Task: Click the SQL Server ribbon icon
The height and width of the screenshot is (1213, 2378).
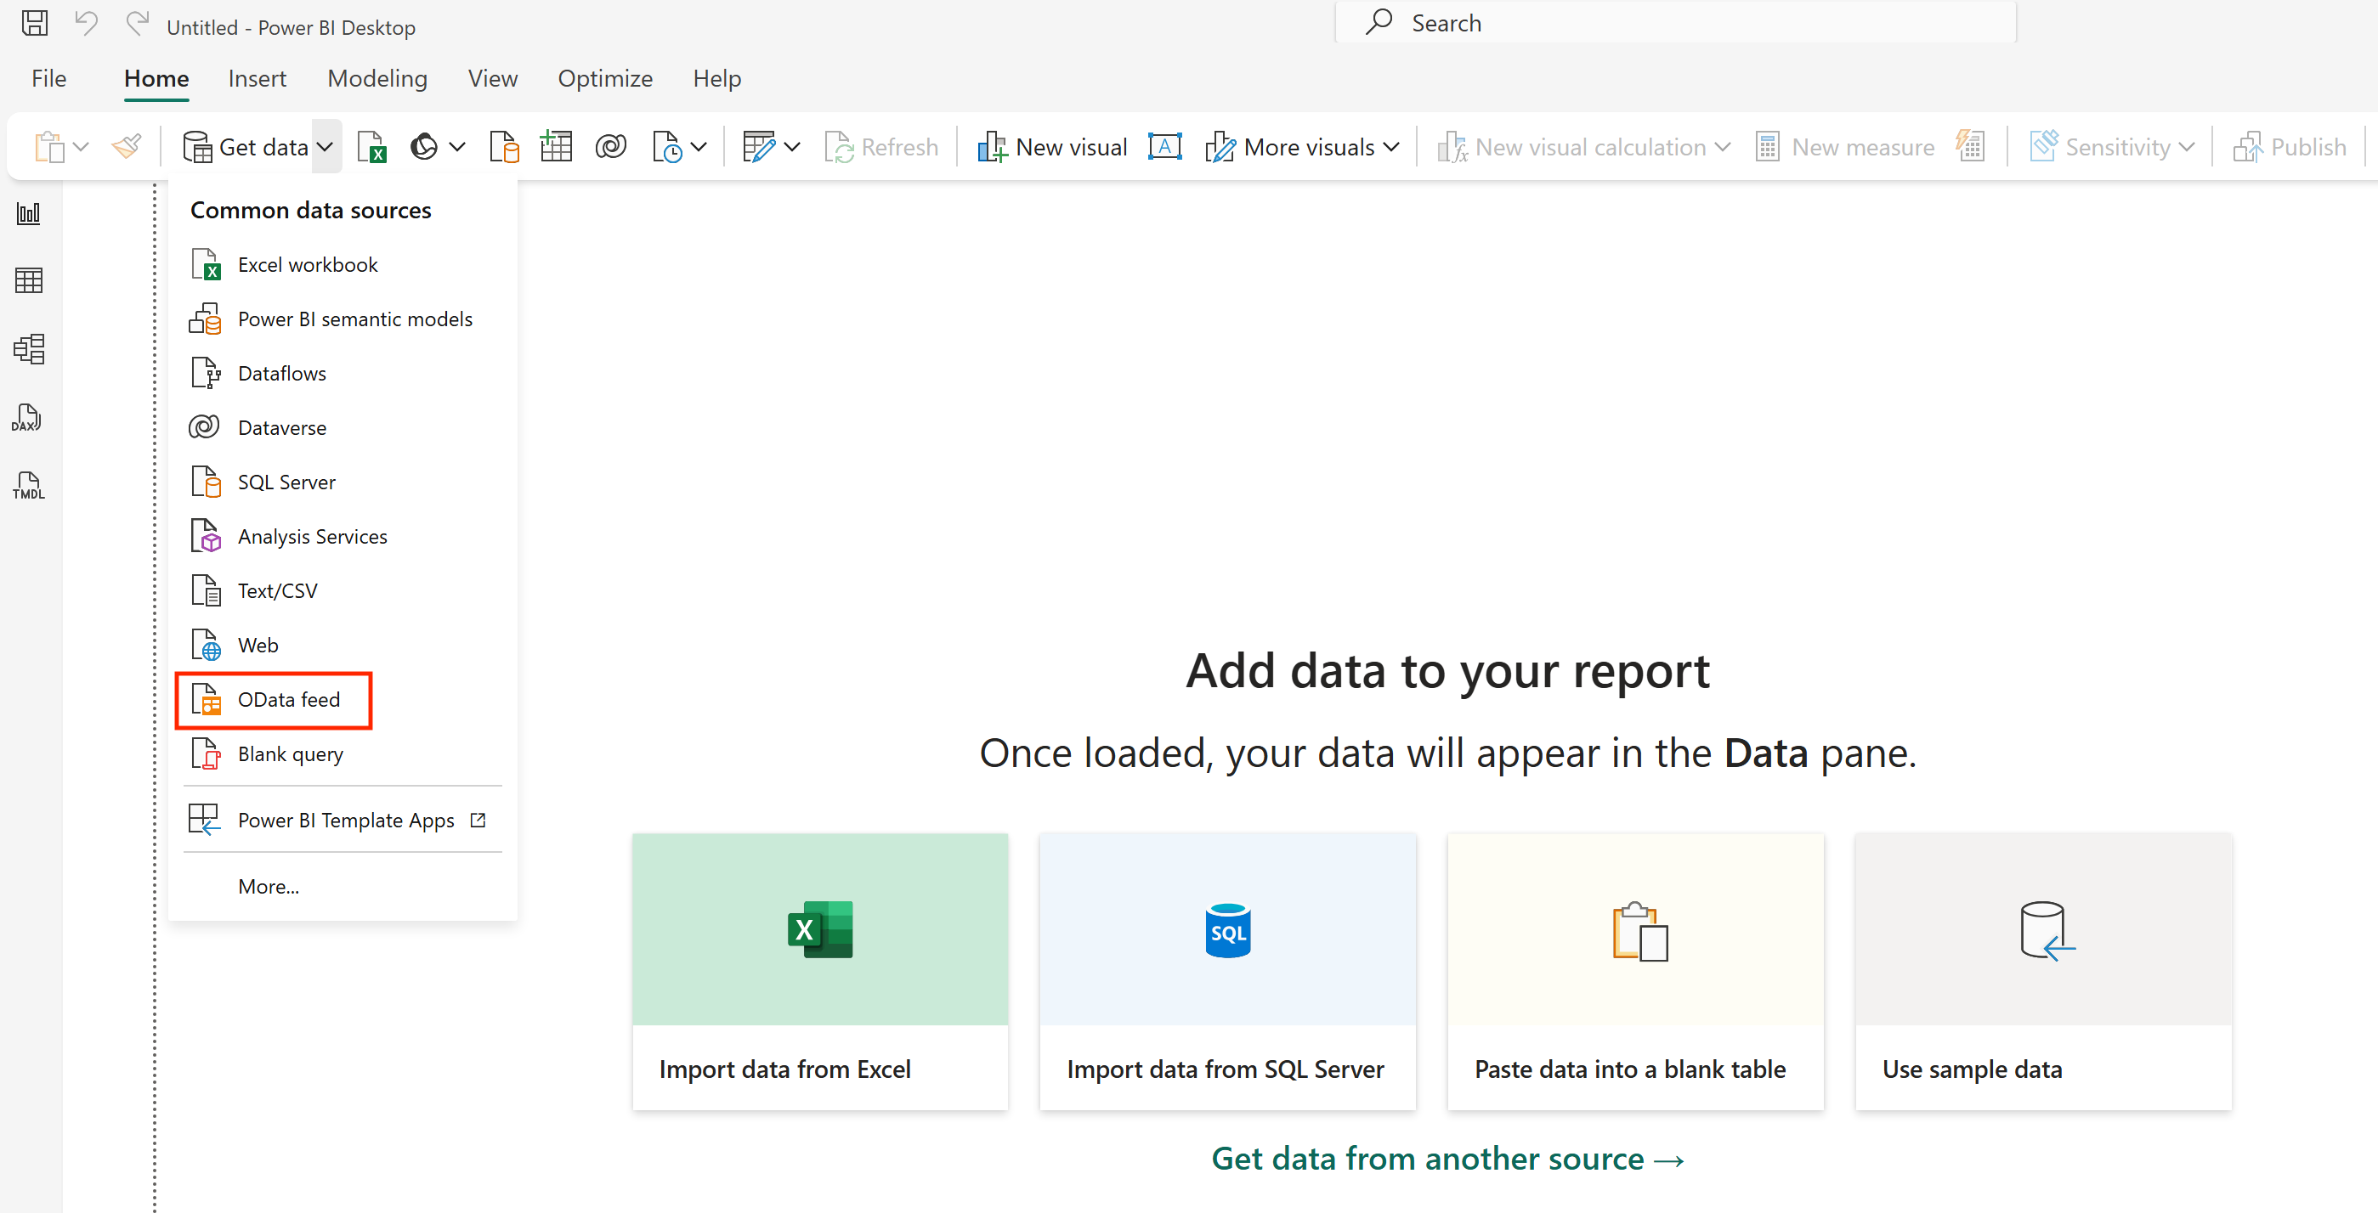Action: tap(504, 147)
